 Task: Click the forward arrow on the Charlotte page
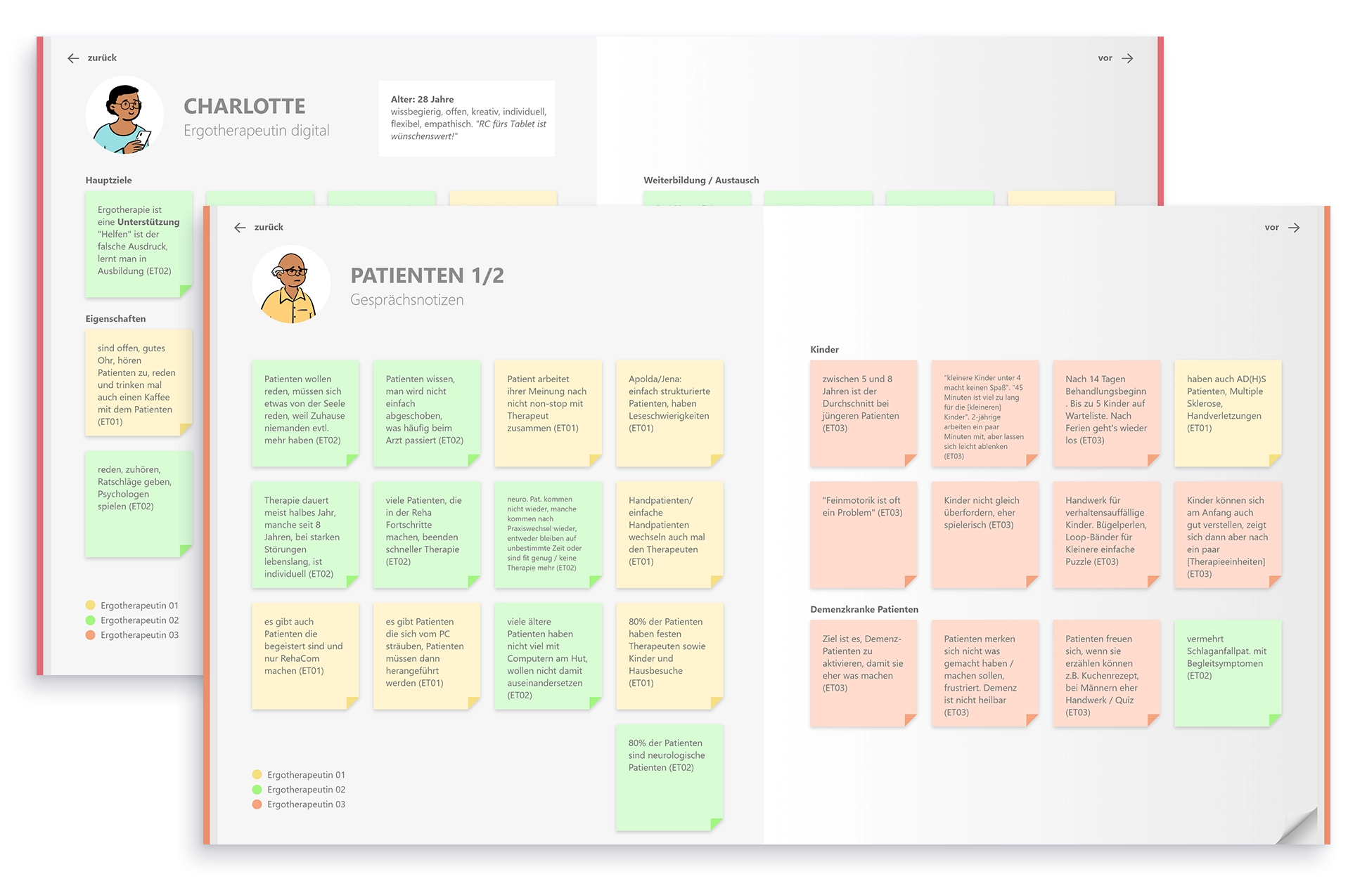coord(1128,58)
